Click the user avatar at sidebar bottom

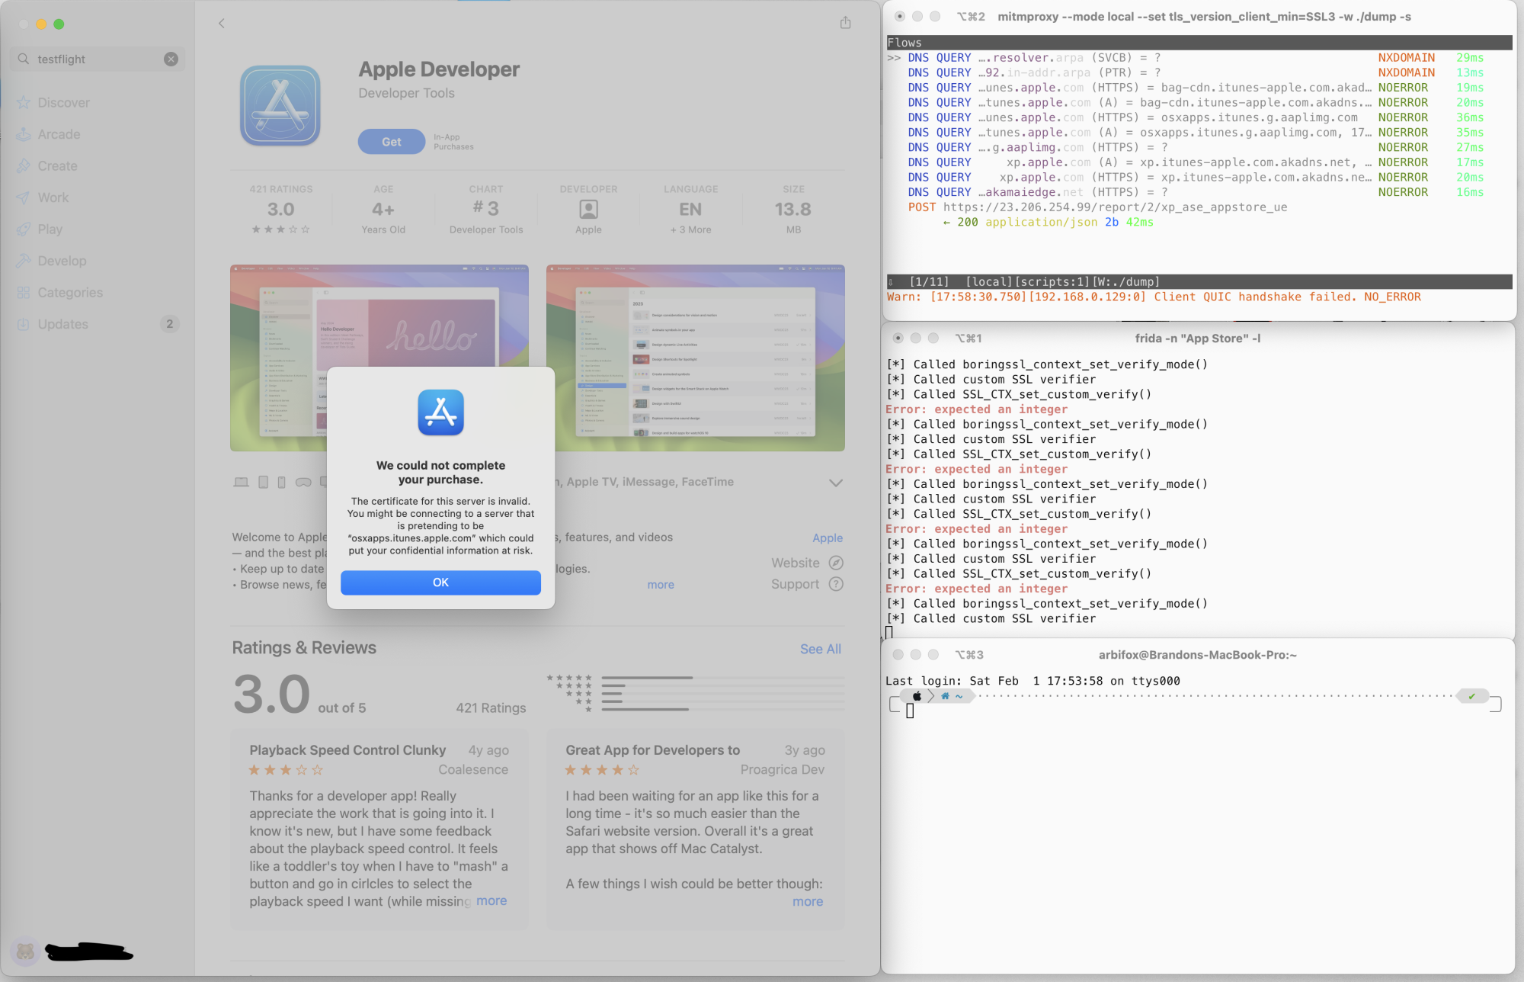(x=25, y=951)
